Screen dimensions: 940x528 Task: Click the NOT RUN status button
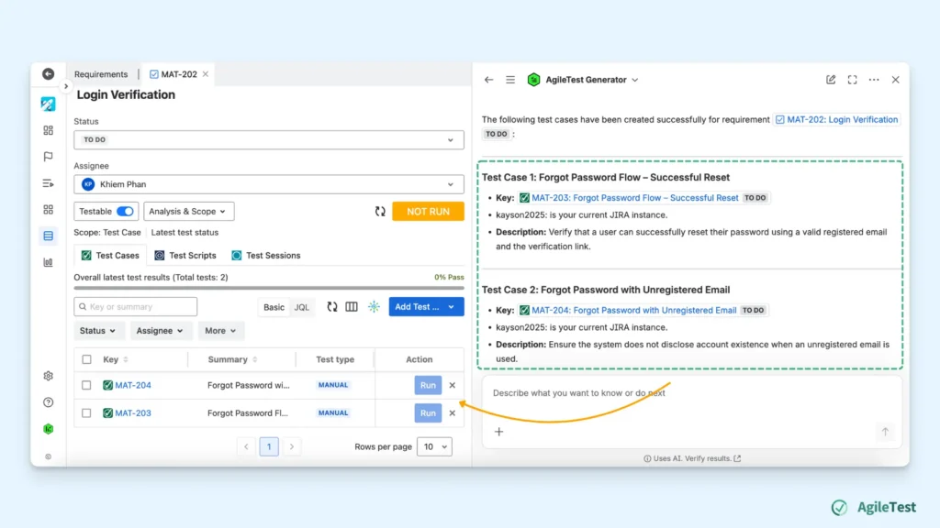428,212
